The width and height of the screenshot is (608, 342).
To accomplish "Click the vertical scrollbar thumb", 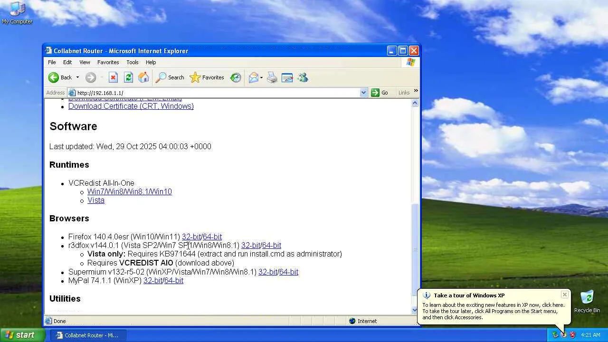I will [x=415, y=249].
